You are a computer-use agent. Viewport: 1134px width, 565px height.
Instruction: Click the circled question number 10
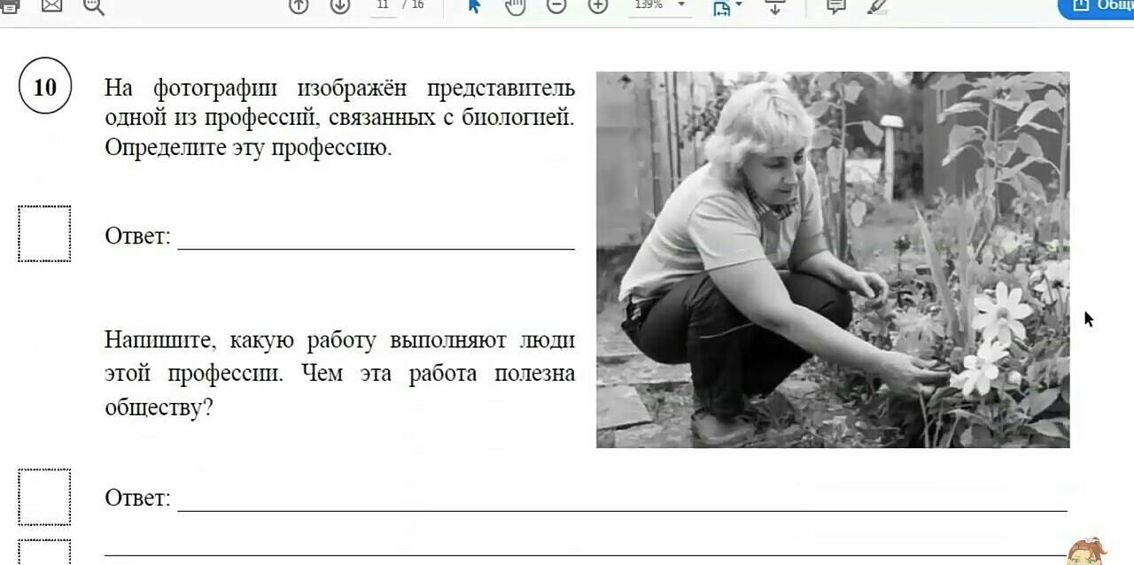[x=45, y=87]
